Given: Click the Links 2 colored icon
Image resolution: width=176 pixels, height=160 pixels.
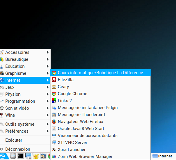Looking at the screenshot, I should click(x=54, y=101).
